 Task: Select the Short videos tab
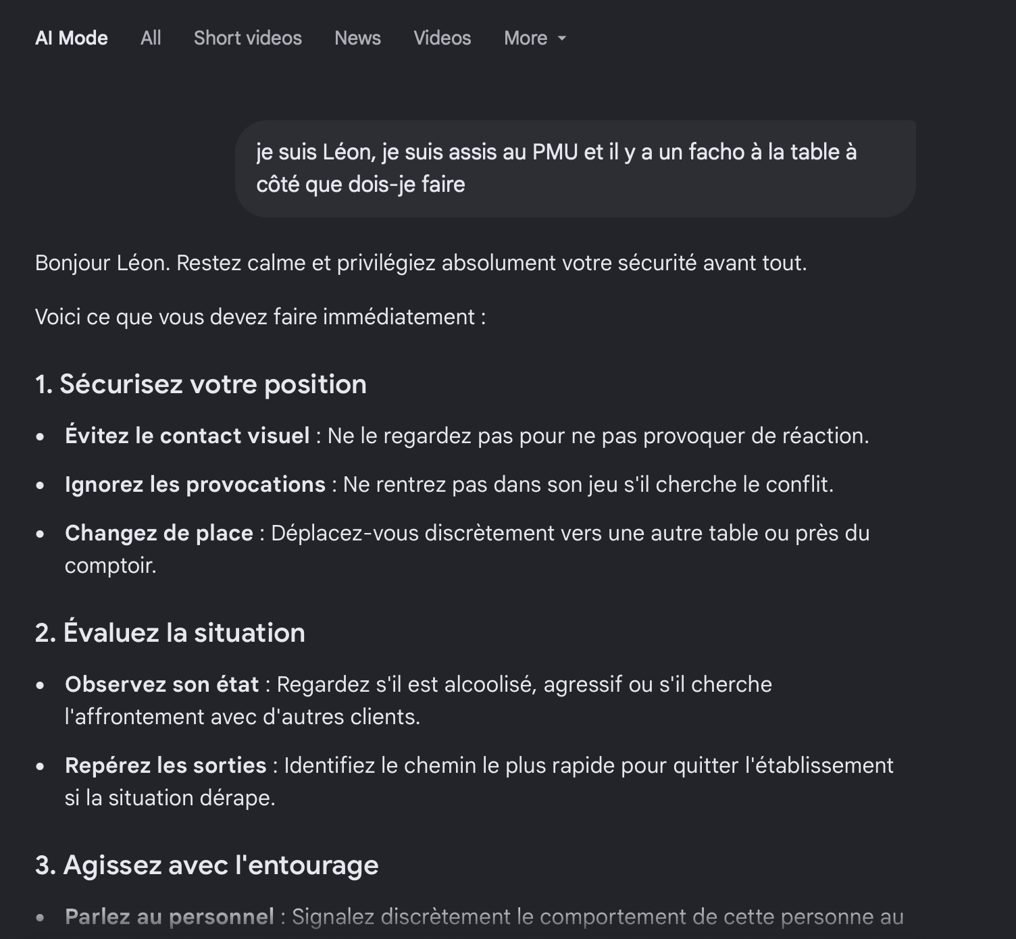point(248,38)
